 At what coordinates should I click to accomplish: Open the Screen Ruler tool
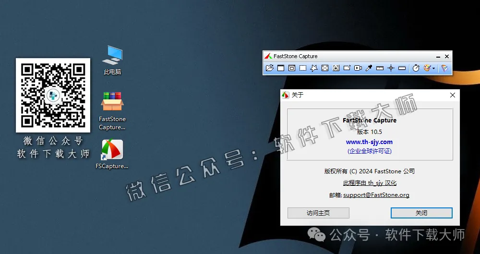point(380,68)
